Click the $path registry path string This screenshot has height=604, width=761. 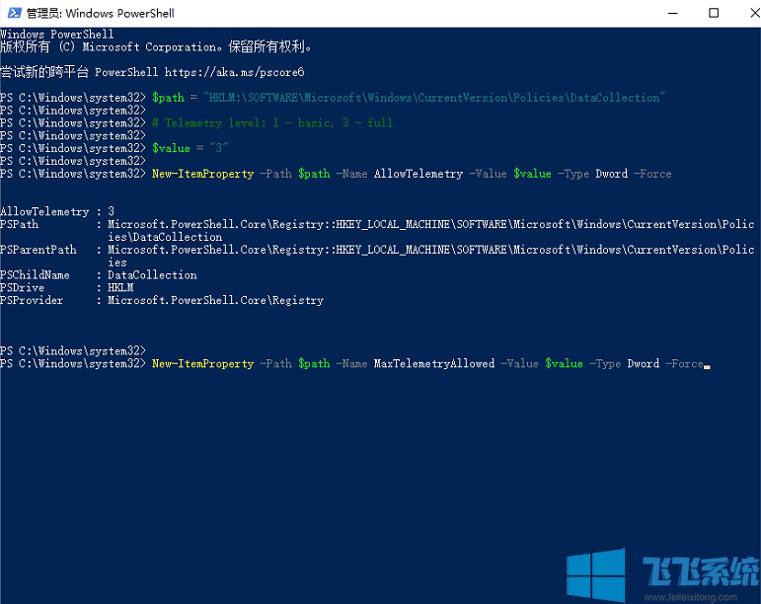[x=434, y=98]
